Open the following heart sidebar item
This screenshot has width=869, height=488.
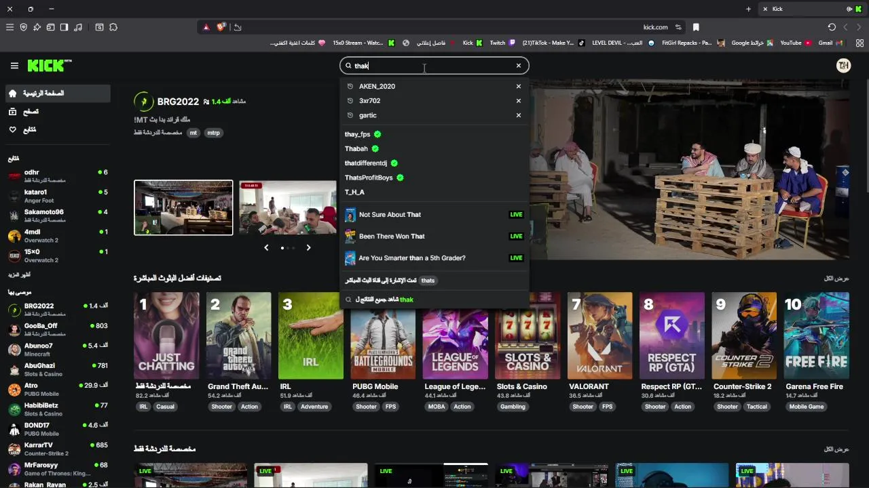tap(58, 129)
